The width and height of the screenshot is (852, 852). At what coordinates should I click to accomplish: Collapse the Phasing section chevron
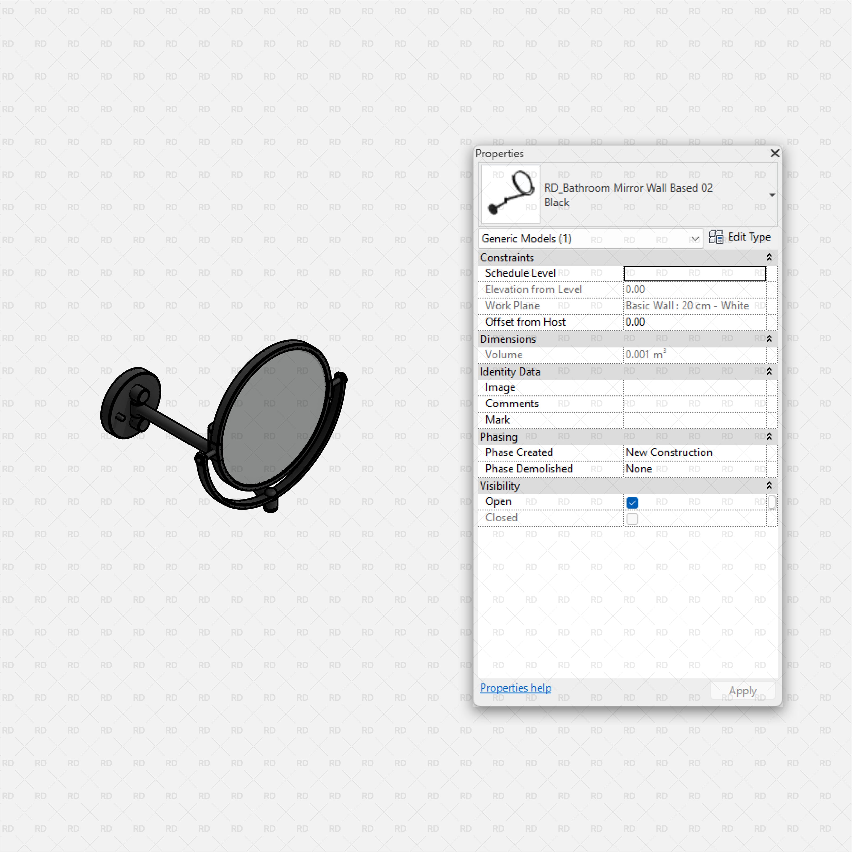pos(769,437)
